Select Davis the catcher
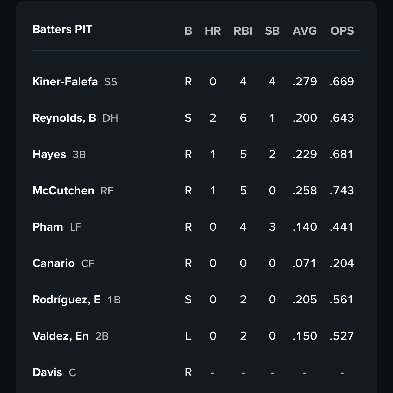This screenshot has height=393, width=393. point(47,372)
